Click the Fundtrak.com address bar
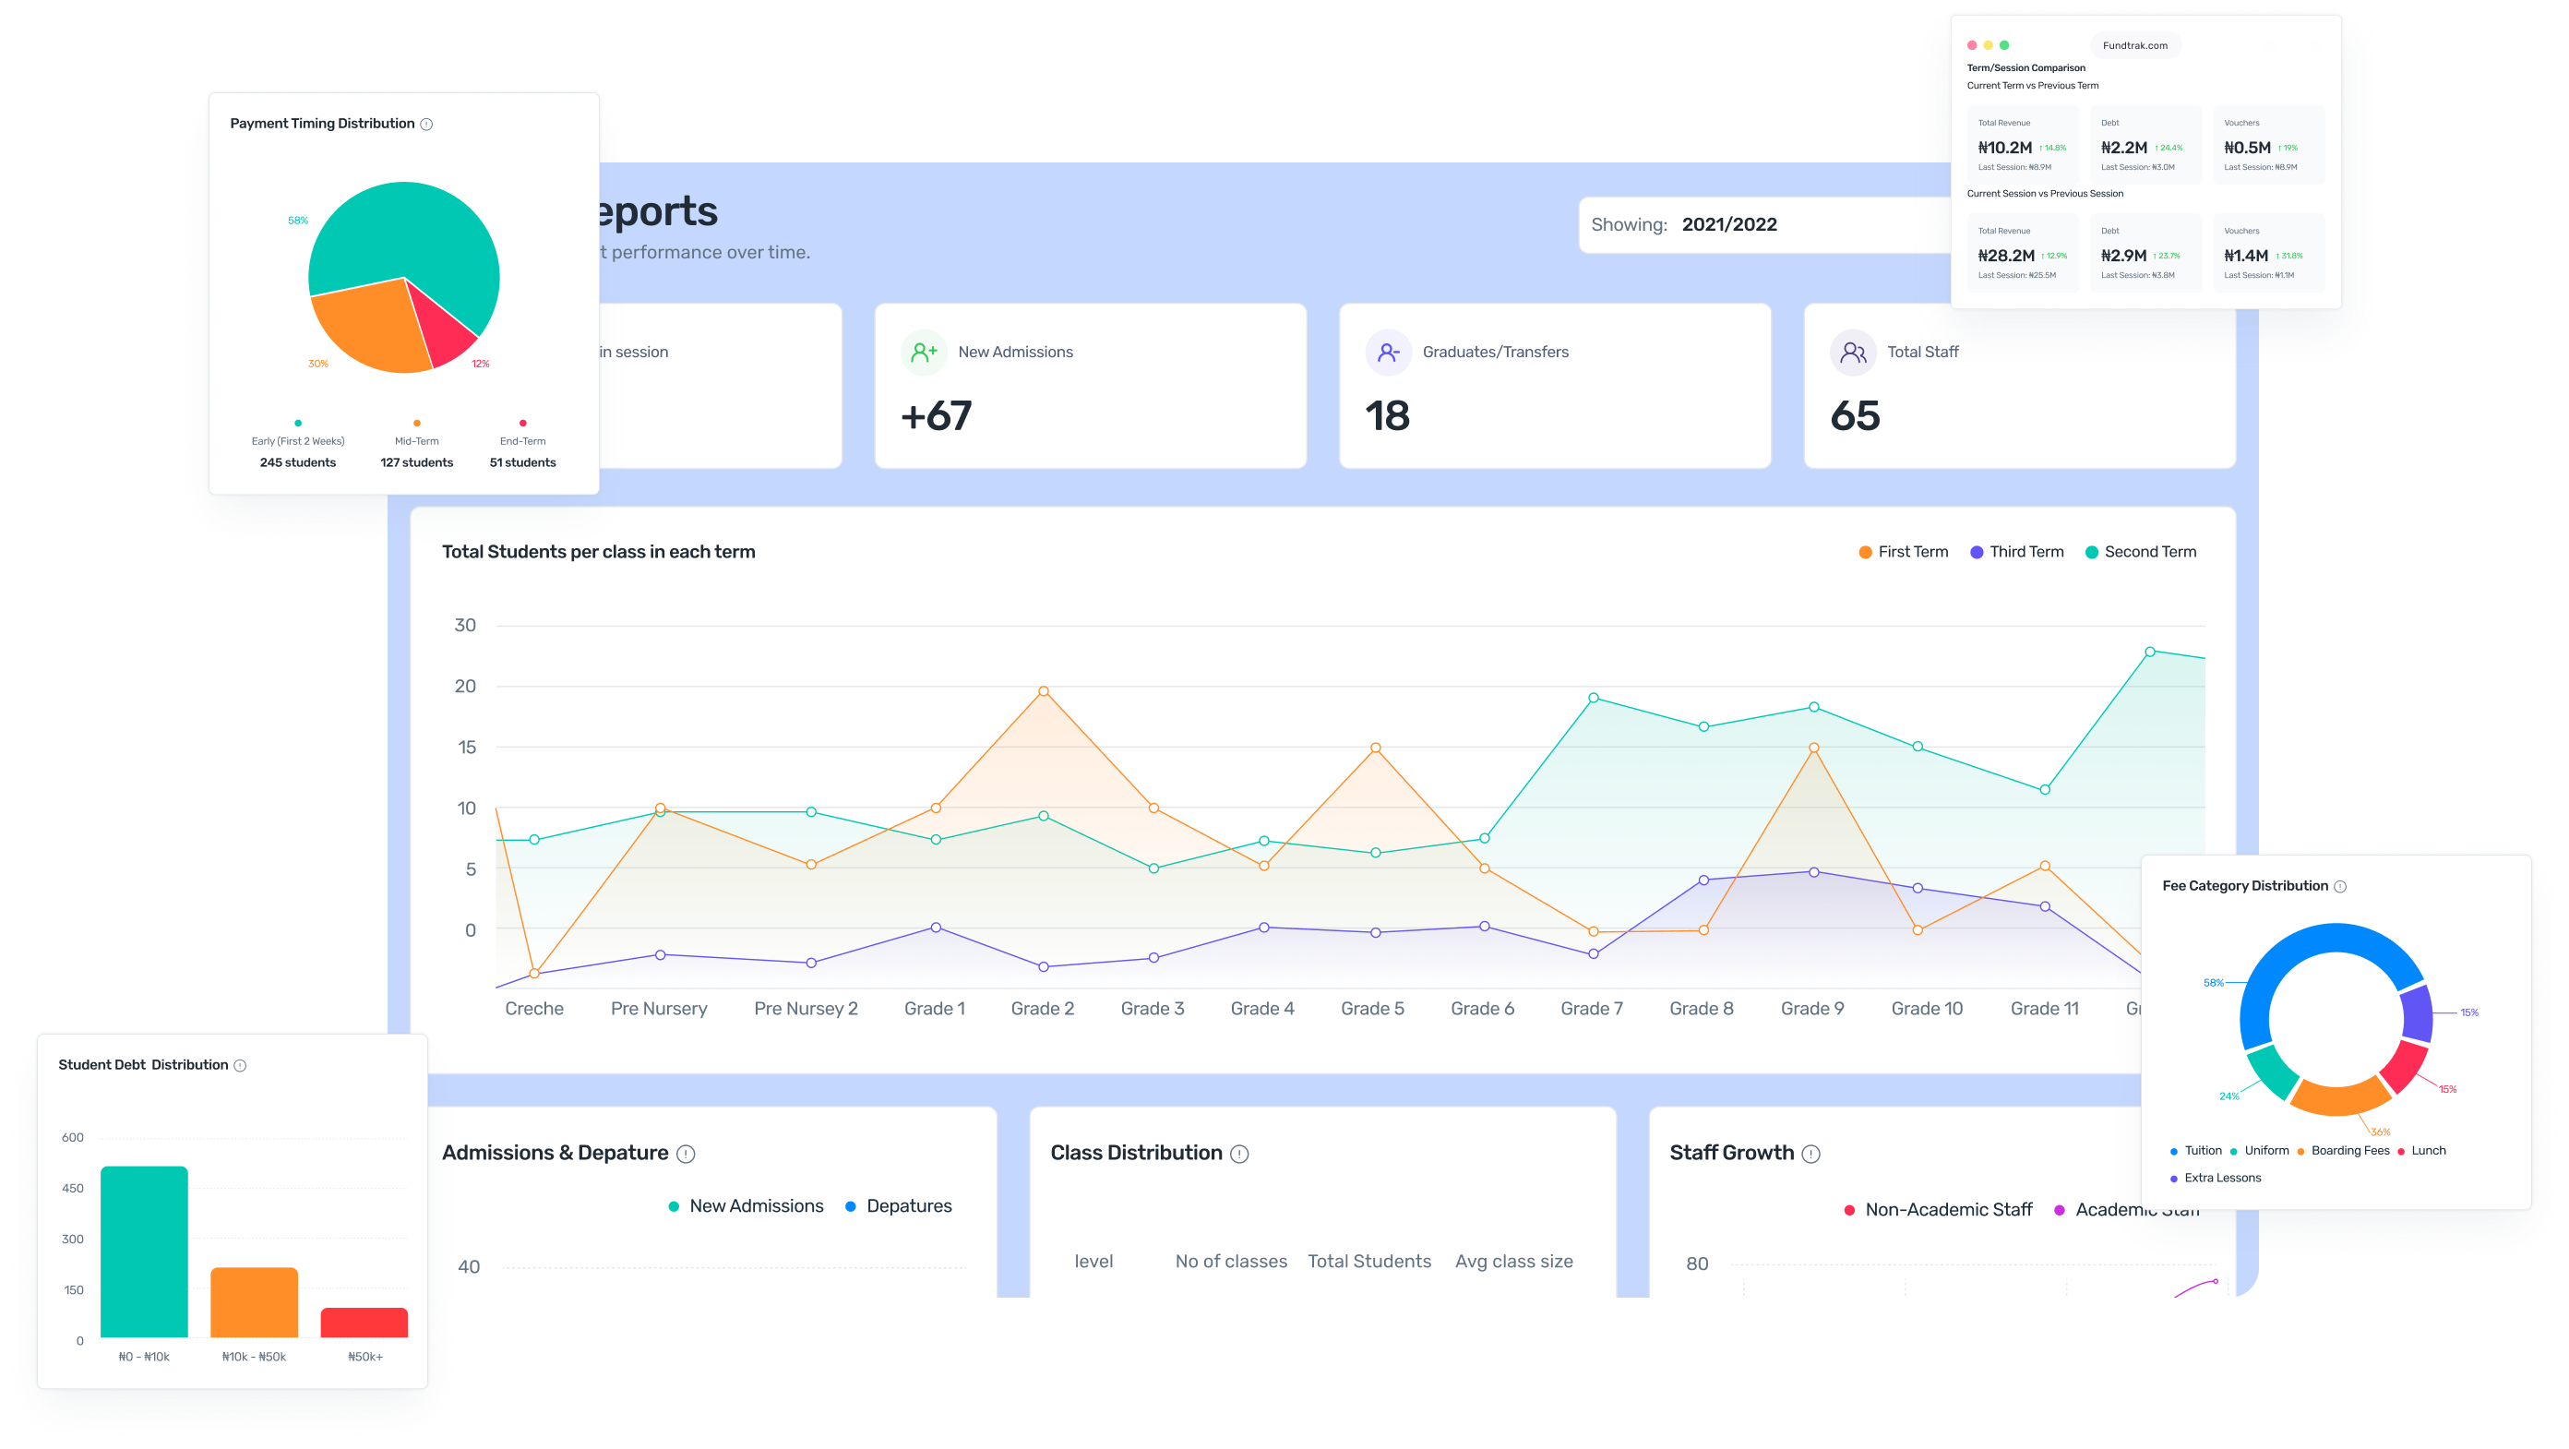This screenshot has width=2569, height=1449. pyautogui.click(x=2134, y=46)
